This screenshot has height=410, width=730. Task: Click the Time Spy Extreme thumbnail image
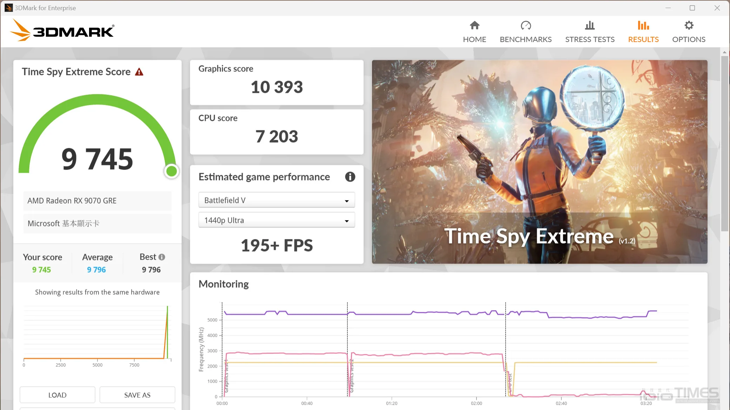(x=540, y=162)
